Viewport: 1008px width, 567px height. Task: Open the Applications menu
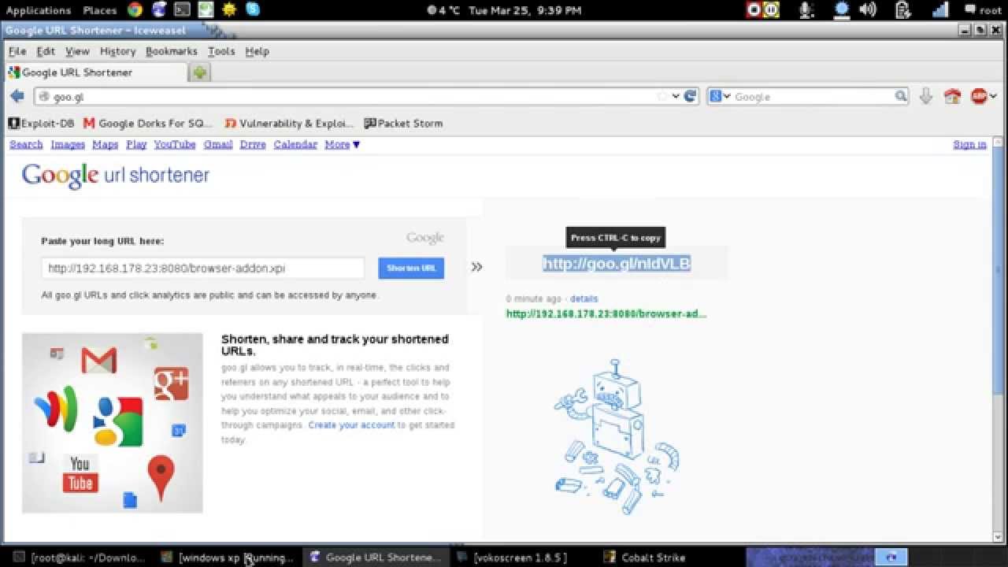click(x=39, y=10)
